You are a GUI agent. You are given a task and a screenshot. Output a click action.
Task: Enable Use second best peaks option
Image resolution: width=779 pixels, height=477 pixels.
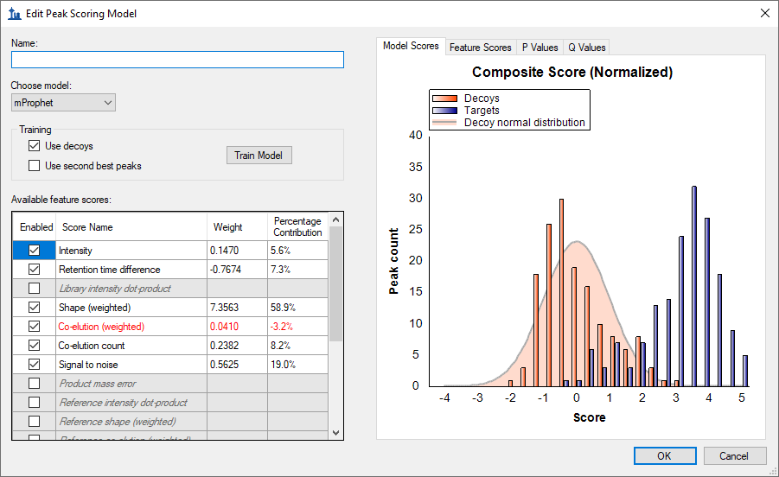35,165
